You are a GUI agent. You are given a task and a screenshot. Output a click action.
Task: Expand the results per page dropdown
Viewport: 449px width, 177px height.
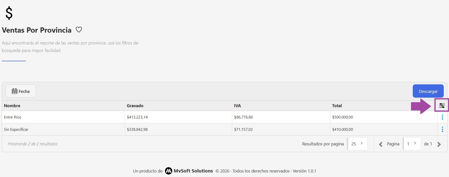pyautogui.click(x=357, y=144)
